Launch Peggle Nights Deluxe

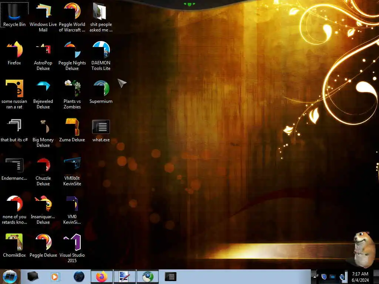72,56
